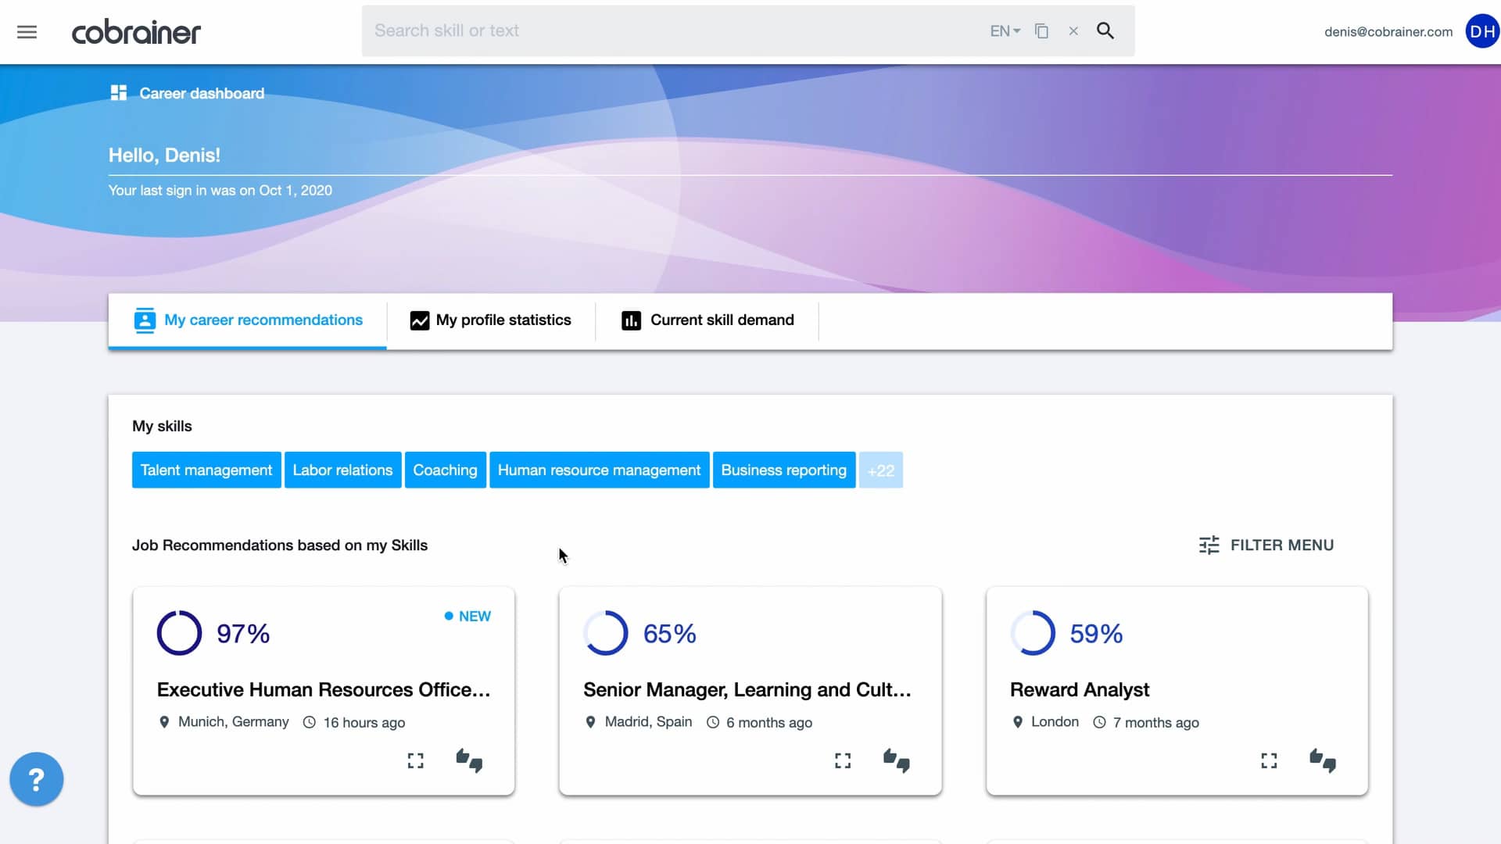This screenshot has height=844, width=1501.
Task: Open the DH user avatar menu
Action: coord(1481,31)
